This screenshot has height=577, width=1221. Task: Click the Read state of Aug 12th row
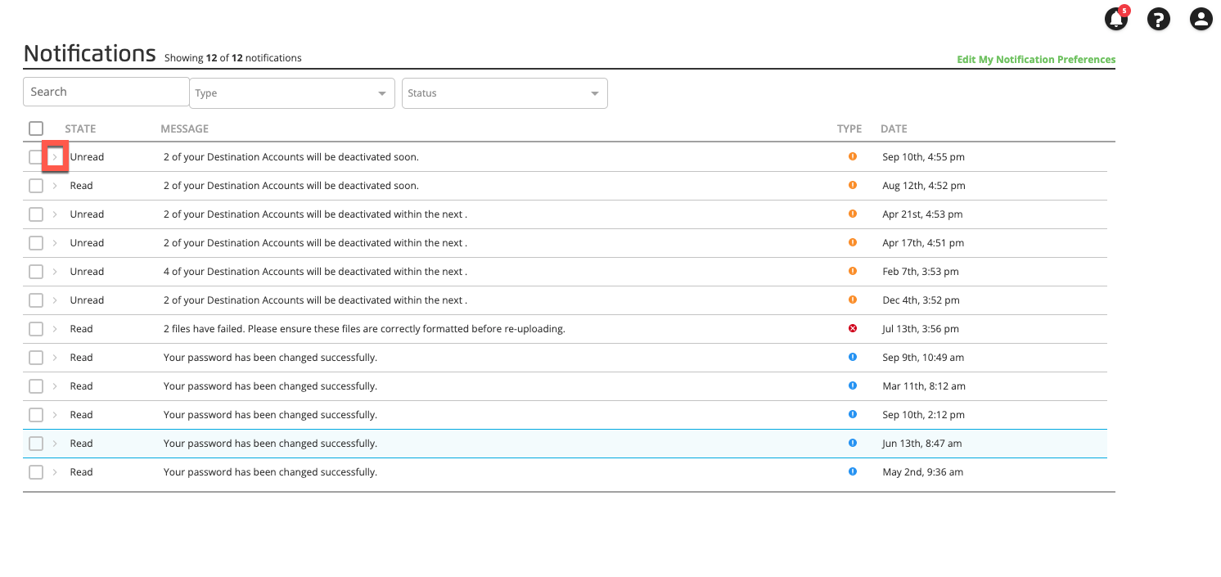pyautogui.click(x=81, y=186)
